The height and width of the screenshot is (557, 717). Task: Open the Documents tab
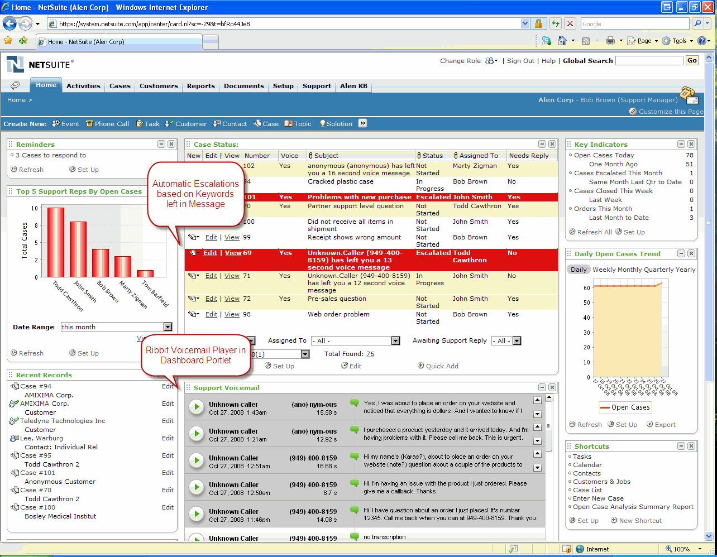[x=244, y=86]
